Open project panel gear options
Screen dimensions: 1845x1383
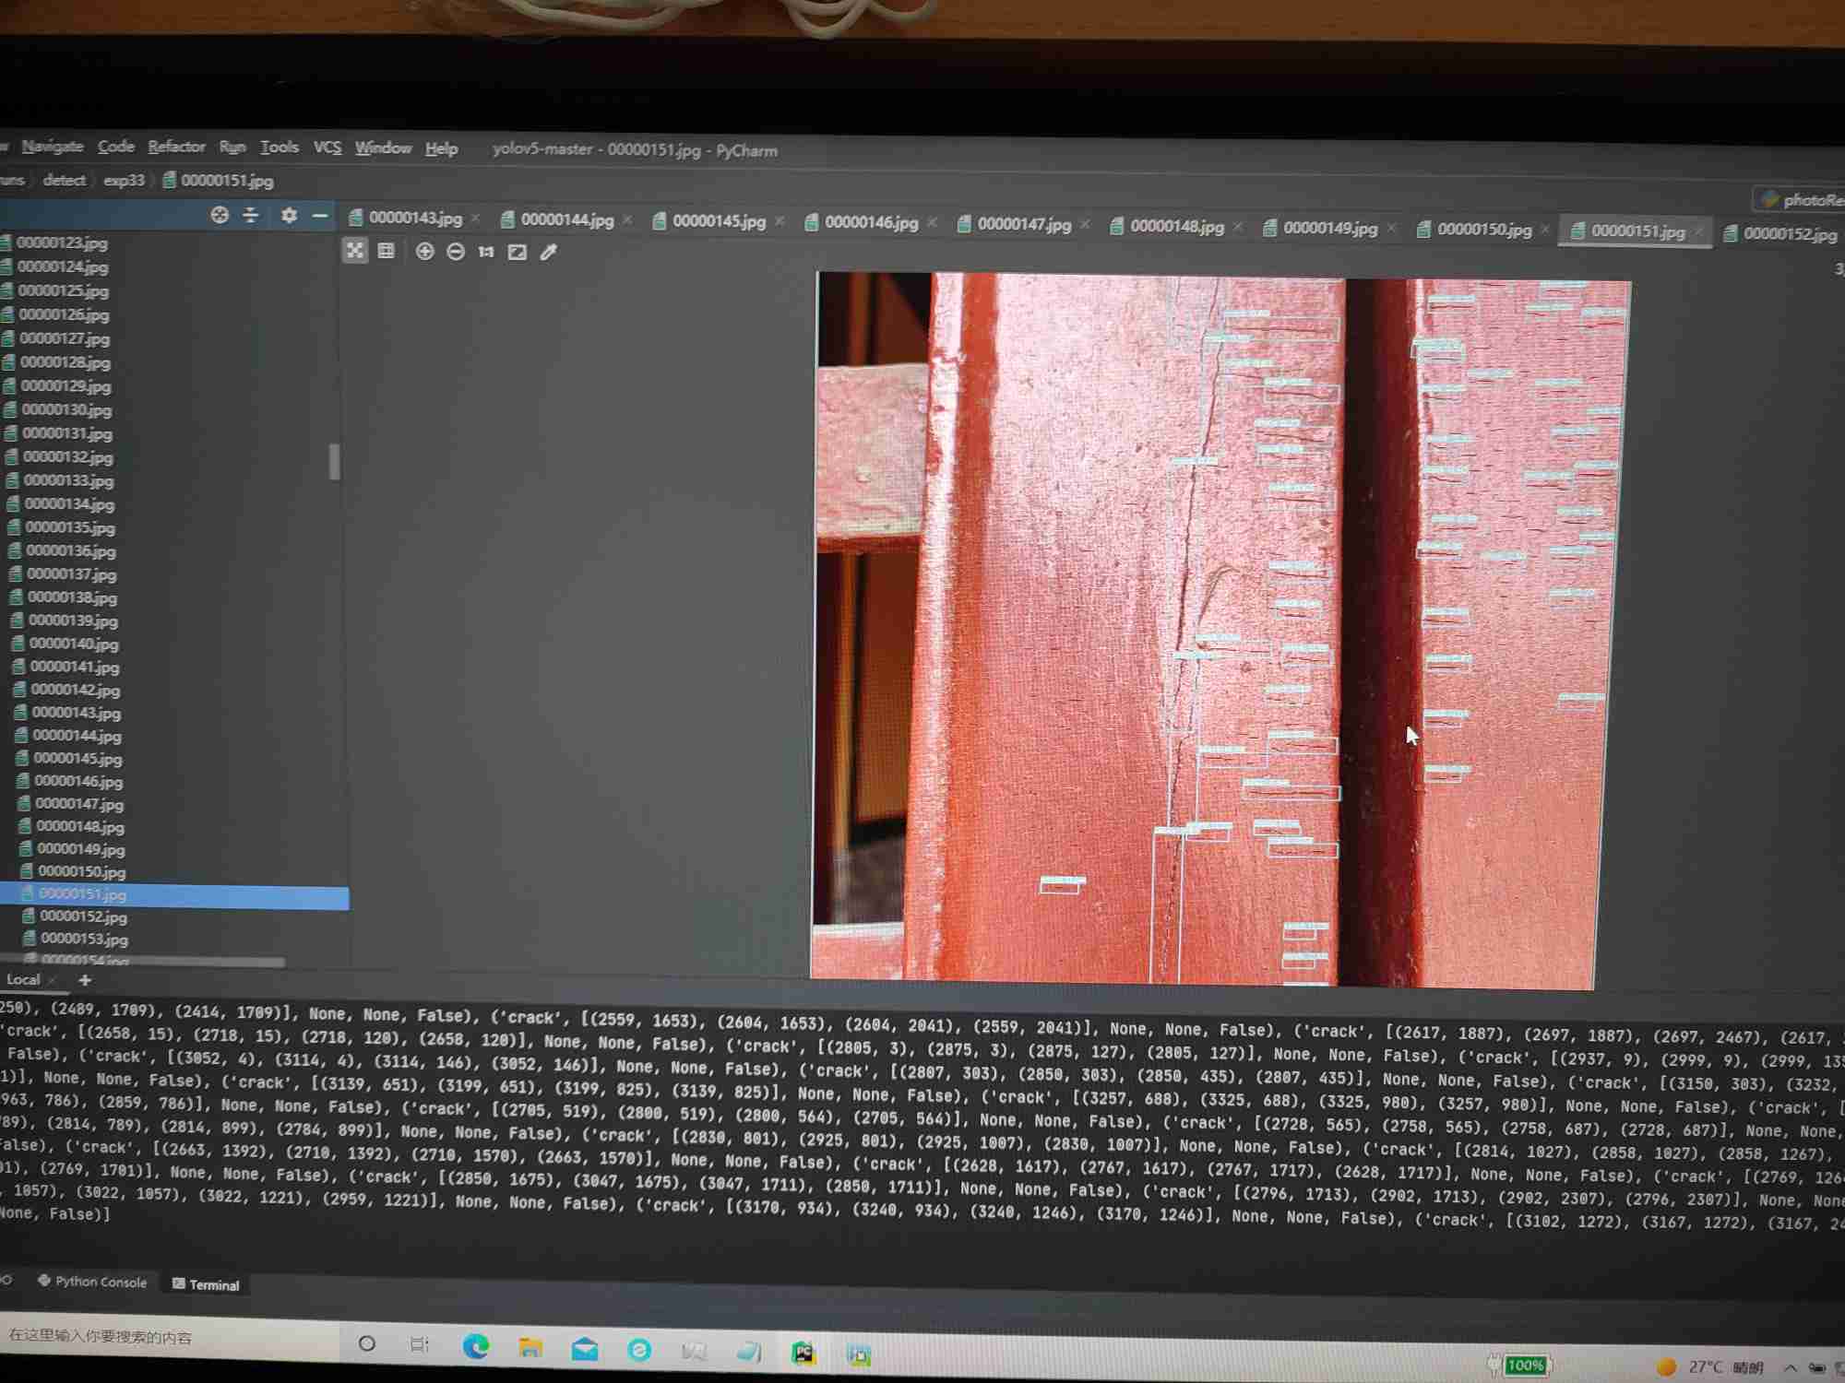pos(289,215)
